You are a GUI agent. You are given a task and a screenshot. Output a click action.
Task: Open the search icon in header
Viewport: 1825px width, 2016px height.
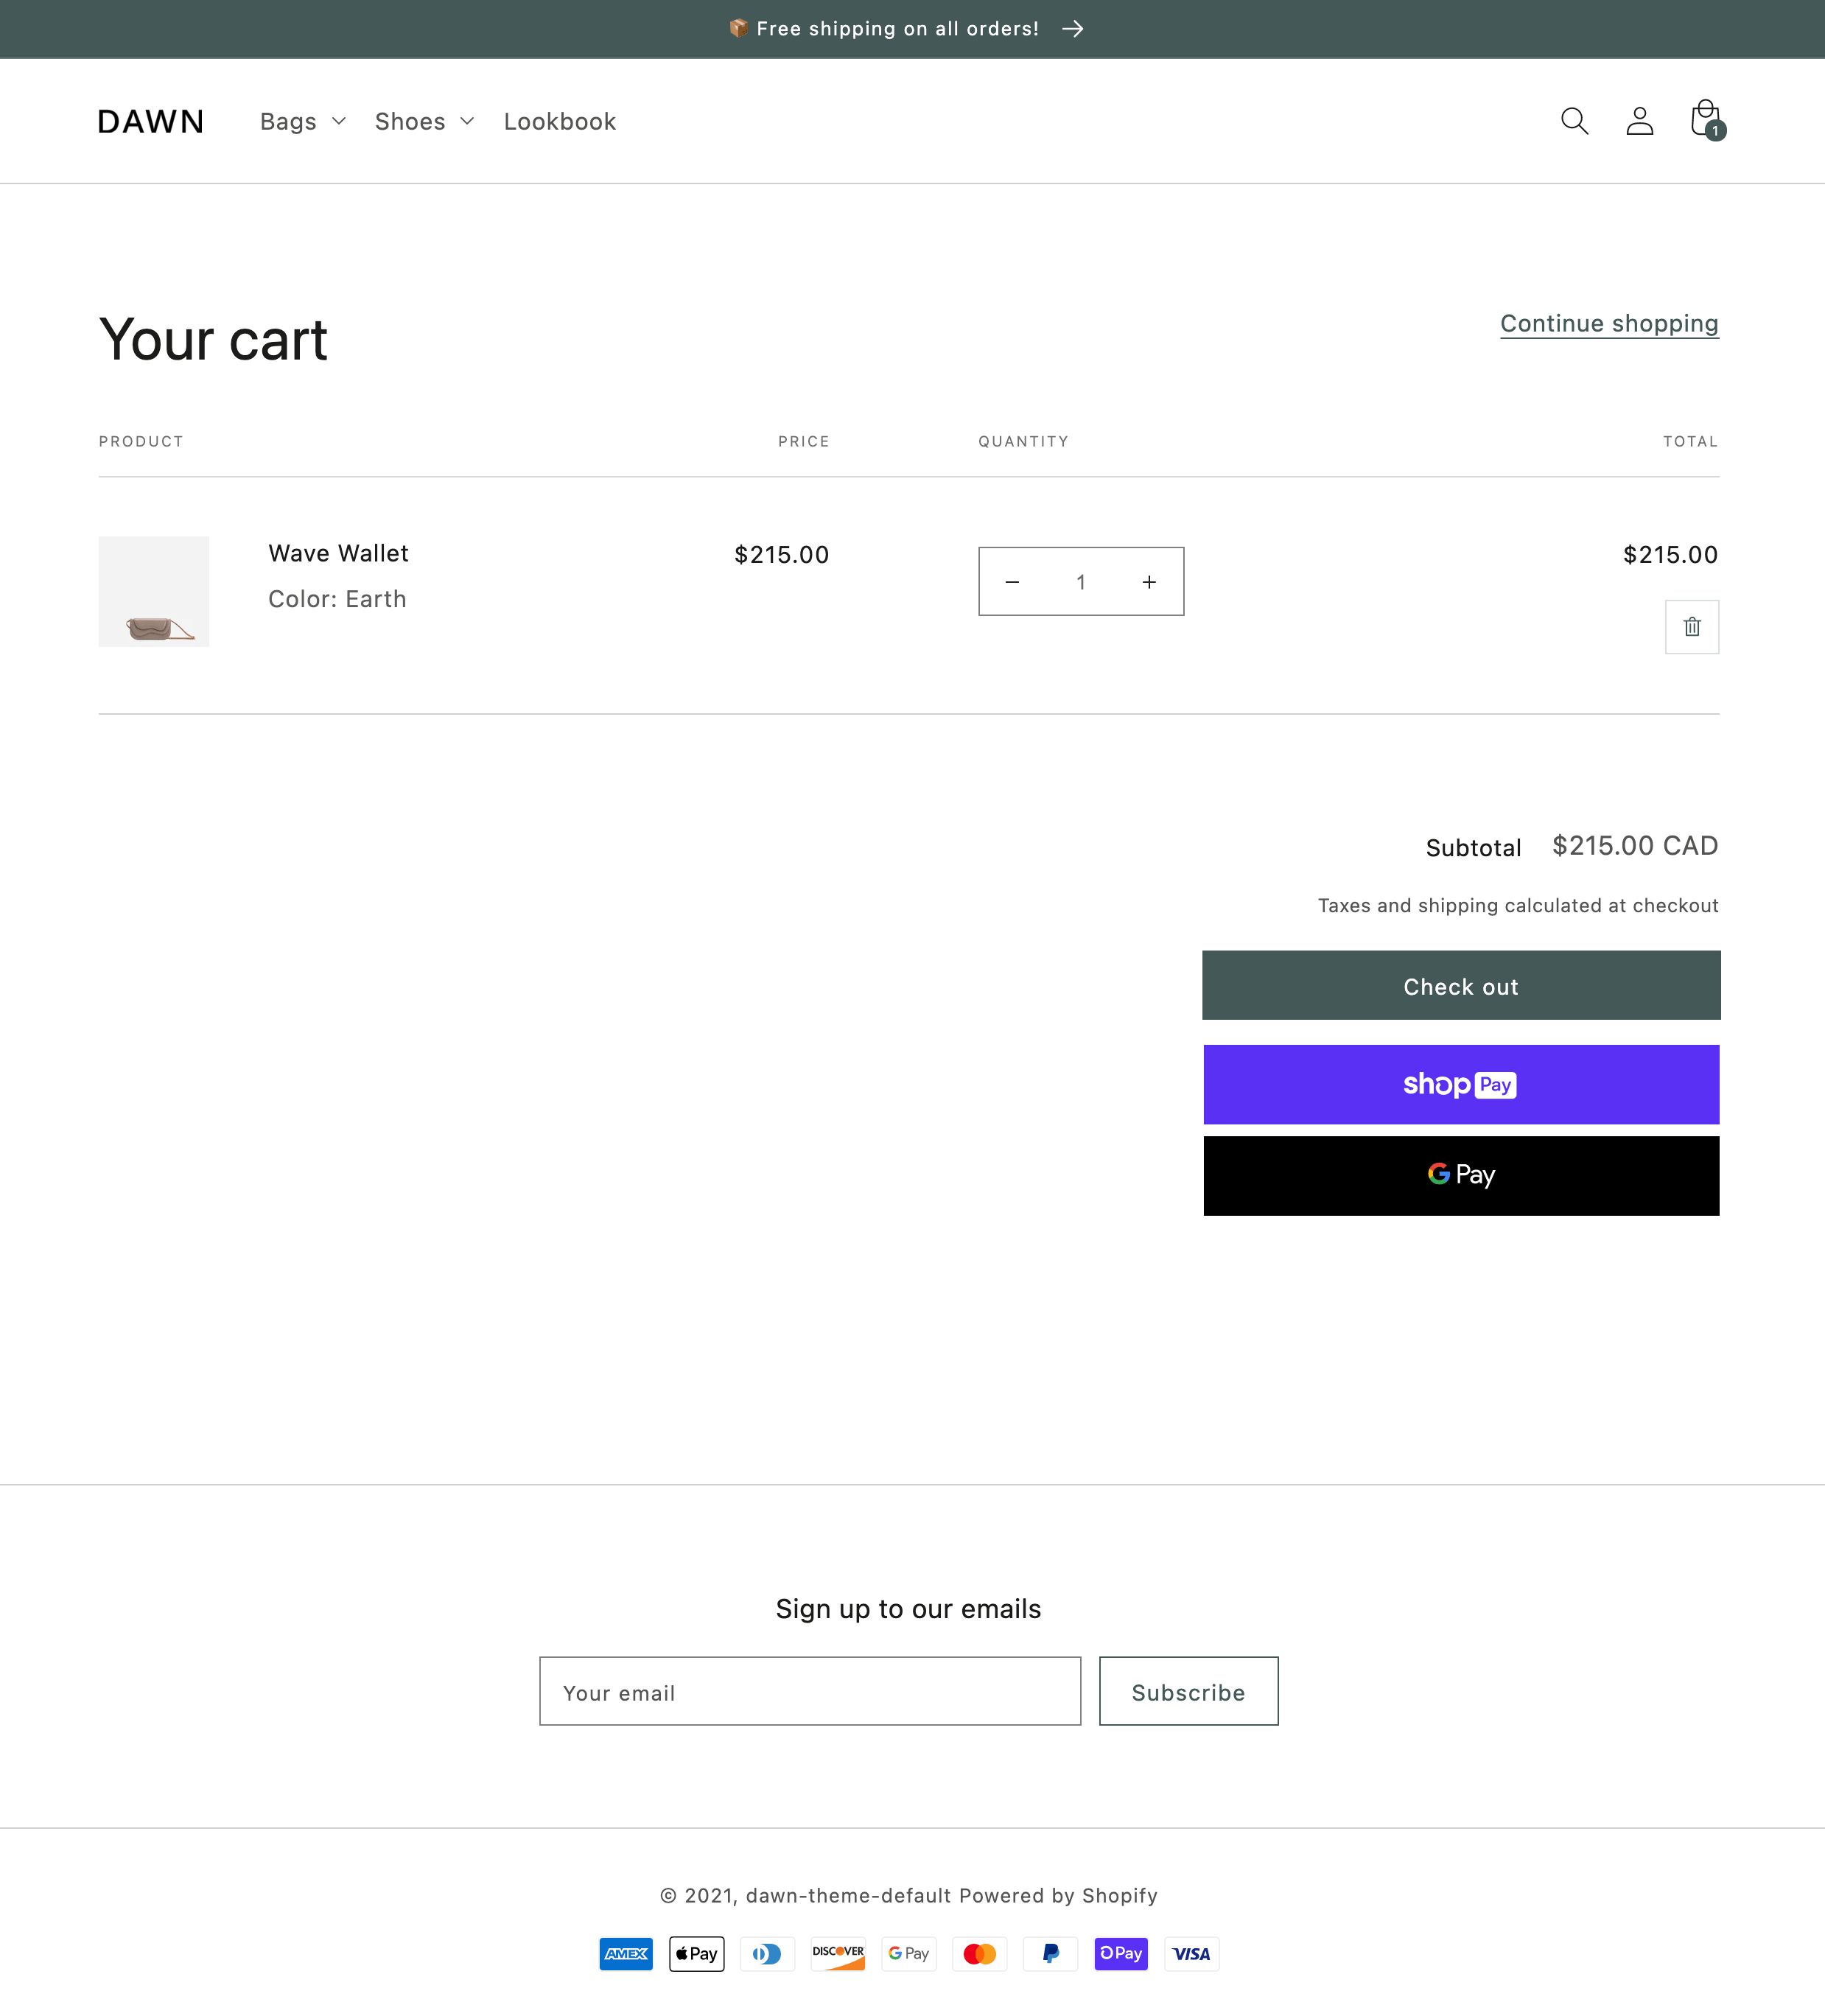(x=1573, y=120)
